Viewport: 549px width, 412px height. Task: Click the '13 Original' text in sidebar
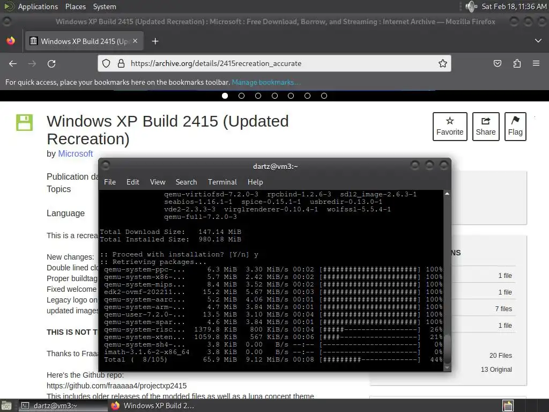pyautogui.click(x=496, y=369)
